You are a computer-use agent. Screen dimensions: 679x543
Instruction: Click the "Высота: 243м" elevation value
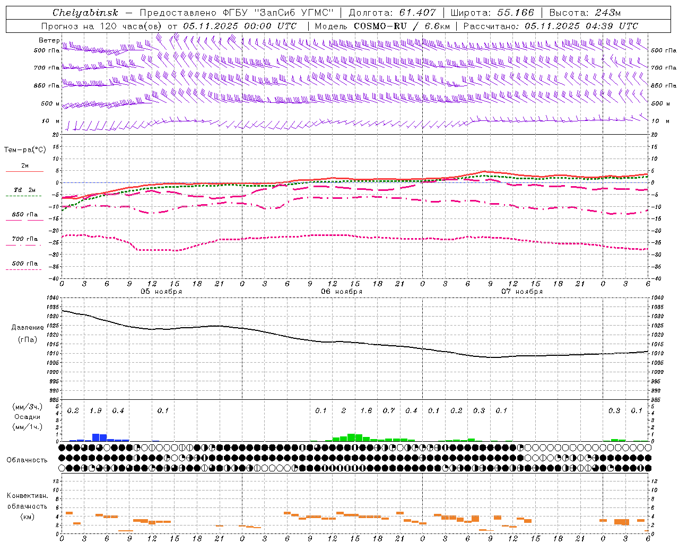click(x=585, y=13)
